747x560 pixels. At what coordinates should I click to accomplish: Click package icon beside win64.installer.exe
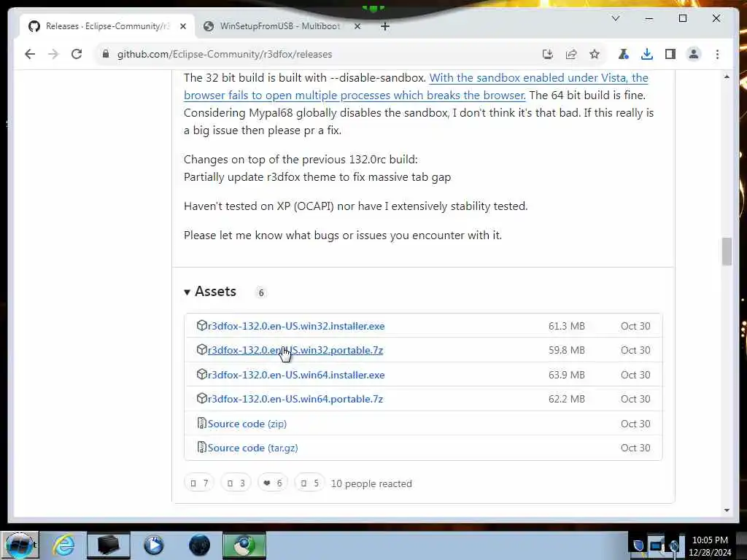pyautogui.click(x=201, y=375)
